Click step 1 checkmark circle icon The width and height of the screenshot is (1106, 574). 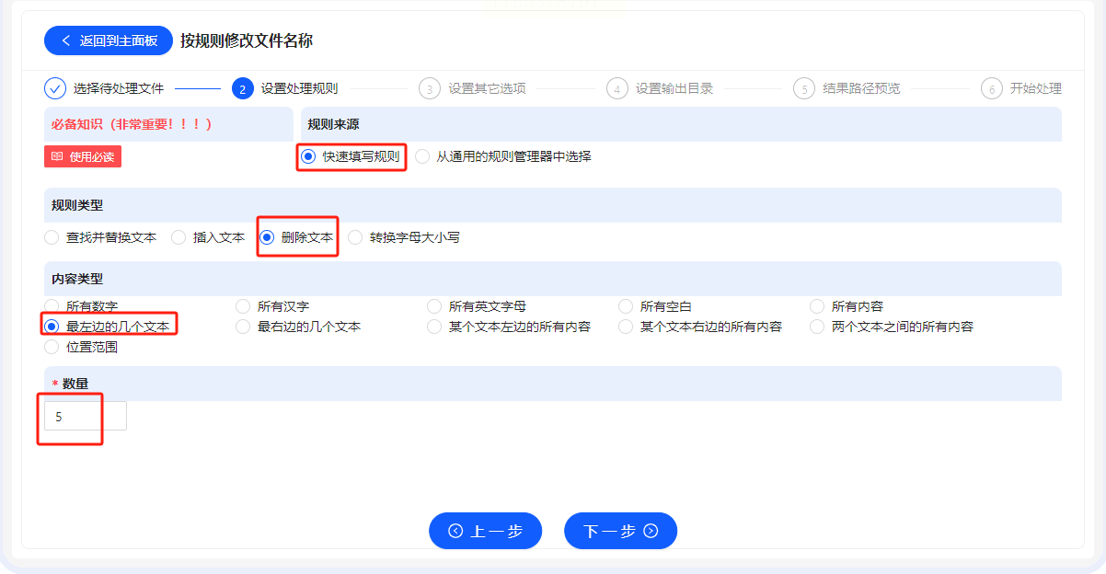(55, 88)
